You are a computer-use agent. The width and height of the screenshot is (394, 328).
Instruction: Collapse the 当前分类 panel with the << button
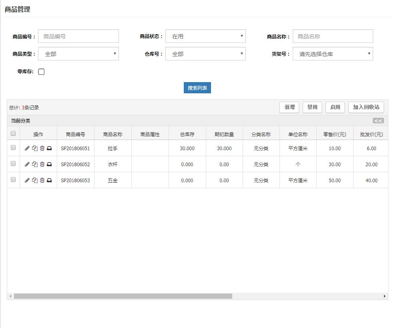pos(378,121)
